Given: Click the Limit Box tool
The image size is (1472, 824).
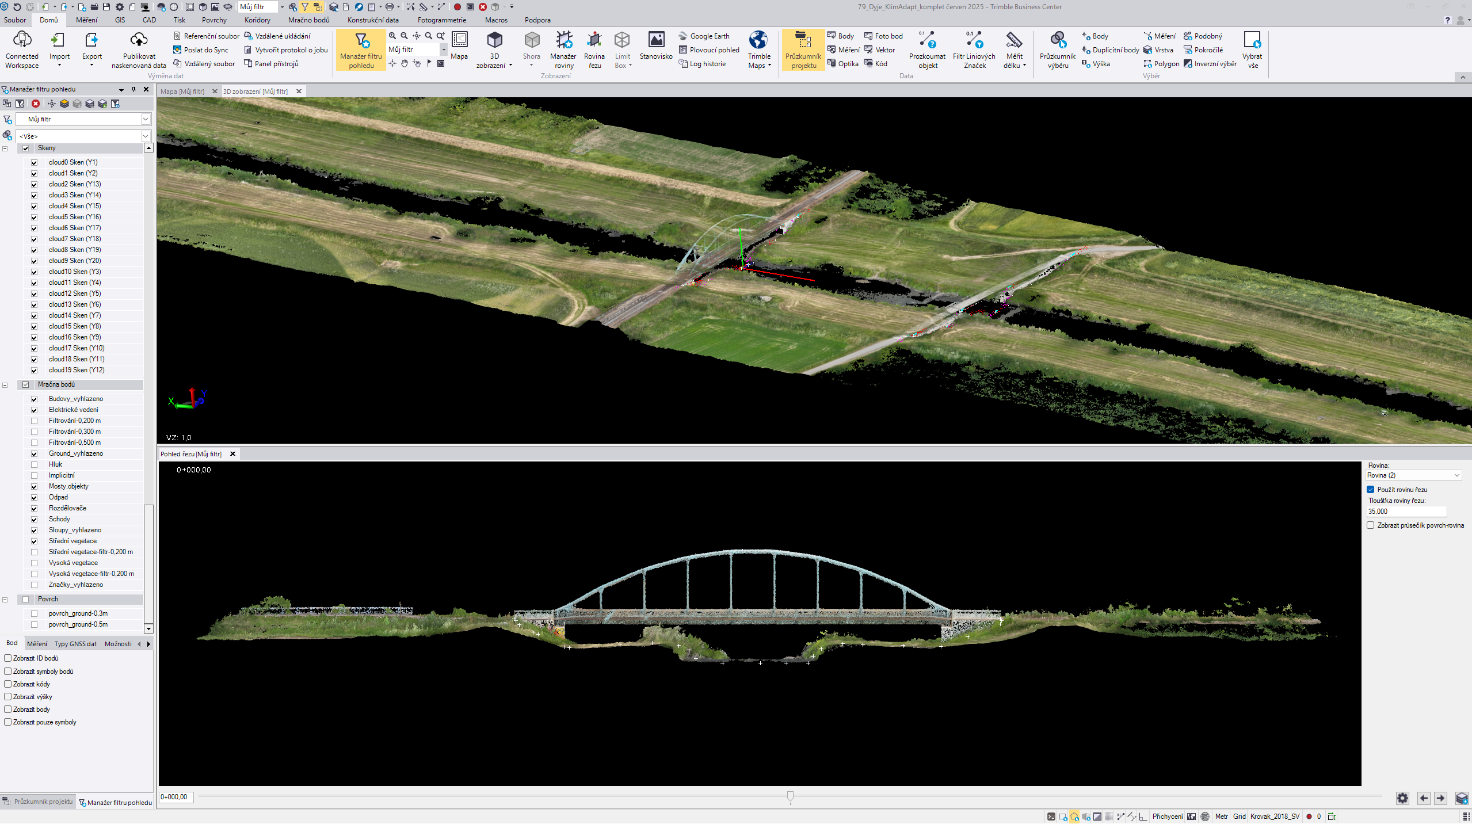Looking at the screenshot, I should (623, 50).
